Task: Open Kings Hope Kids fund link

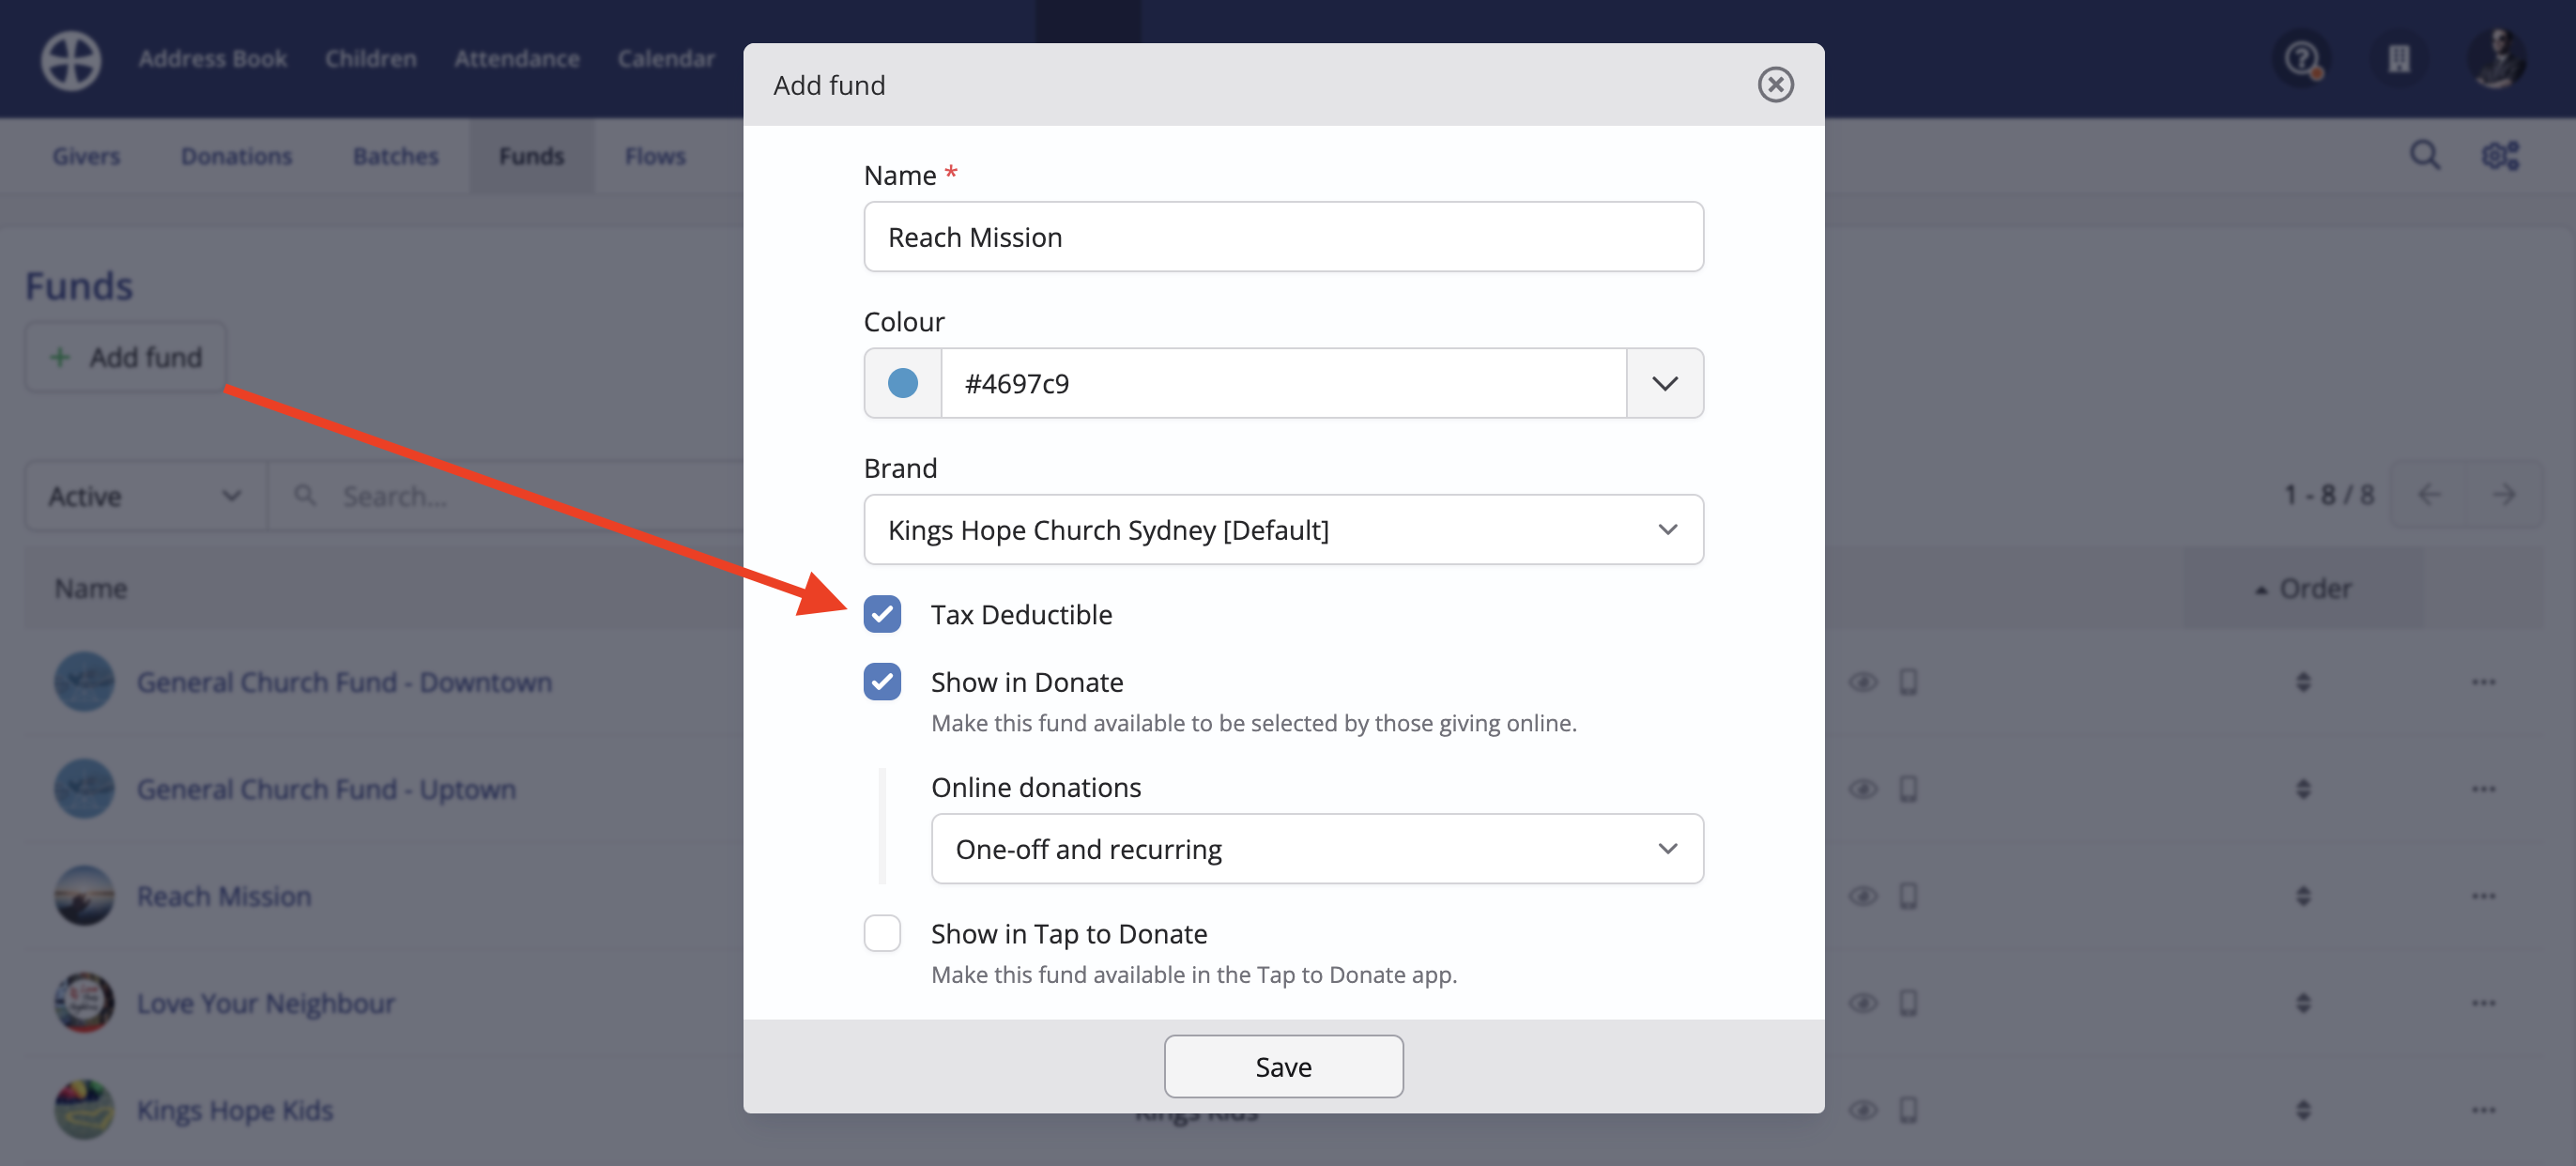Action: click(234, 1110)
